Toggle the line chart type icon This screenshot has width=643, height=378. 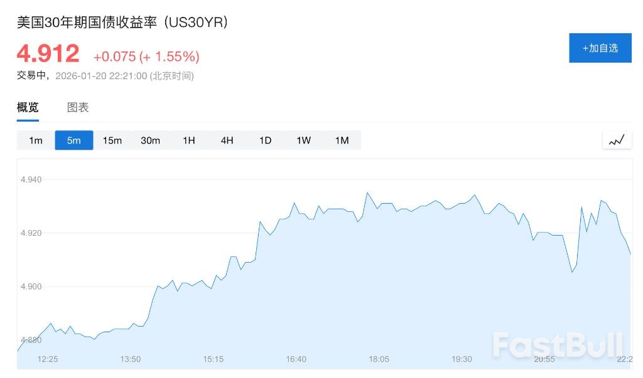pos(617,140)
